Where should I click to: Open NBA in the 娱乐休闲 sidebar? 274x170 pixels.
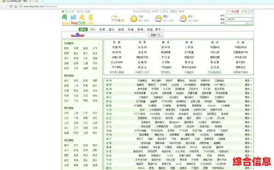[x=95, y=91]
